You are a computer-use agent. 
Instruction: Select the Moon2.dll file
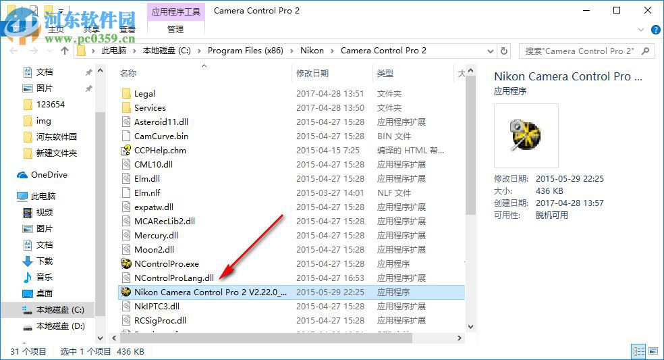point(154,249)
